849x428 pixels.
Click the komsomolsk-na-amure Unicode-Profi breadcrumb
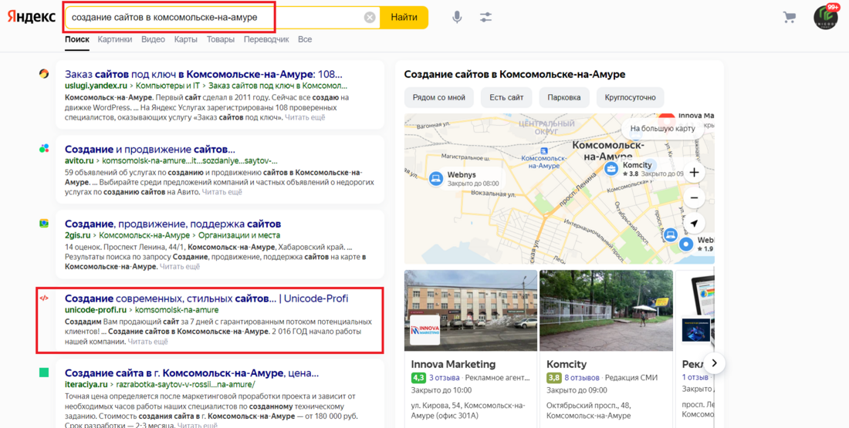pyautogui.click(x=177, y=310)
